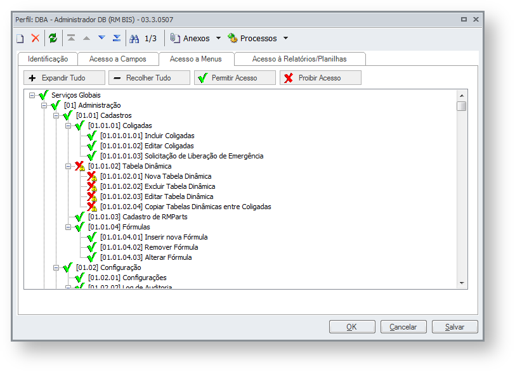This screenshot has height=372, width=515.
Task: Click check icon of Remover Fórmula
Action: click(x=92, y=247)
